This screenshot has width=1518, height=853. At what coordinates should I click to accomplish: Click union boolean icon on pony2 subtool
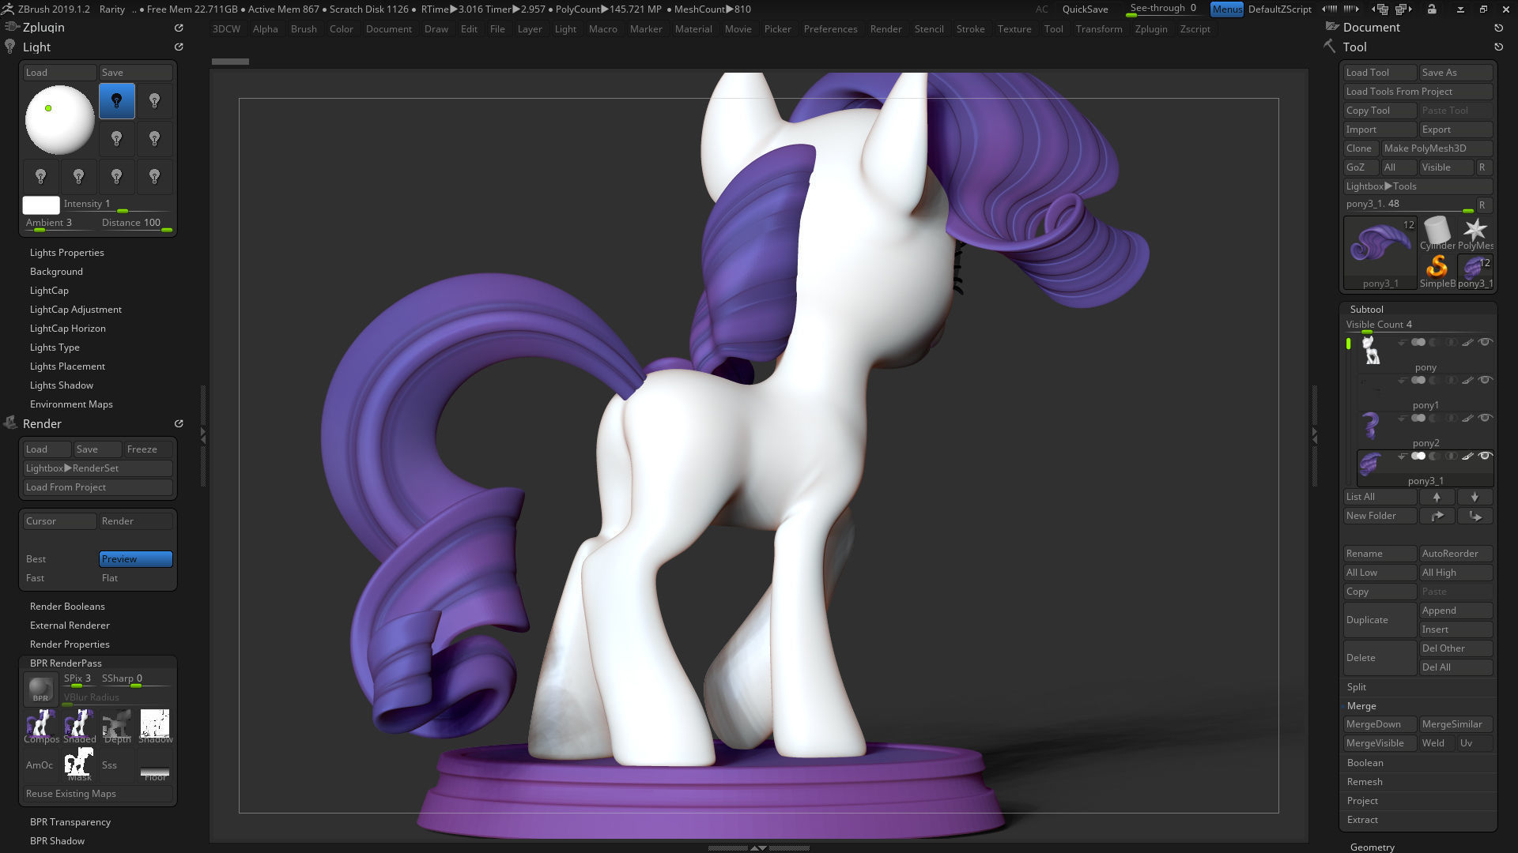coord(1418,418)
